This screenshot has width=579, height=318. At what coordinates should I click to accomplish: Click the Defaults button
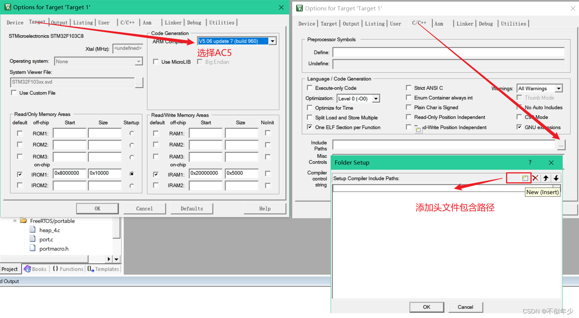(x=191, y=208)
